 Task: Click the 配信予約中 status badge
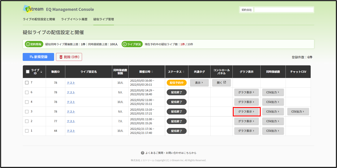tap(177, 83)
